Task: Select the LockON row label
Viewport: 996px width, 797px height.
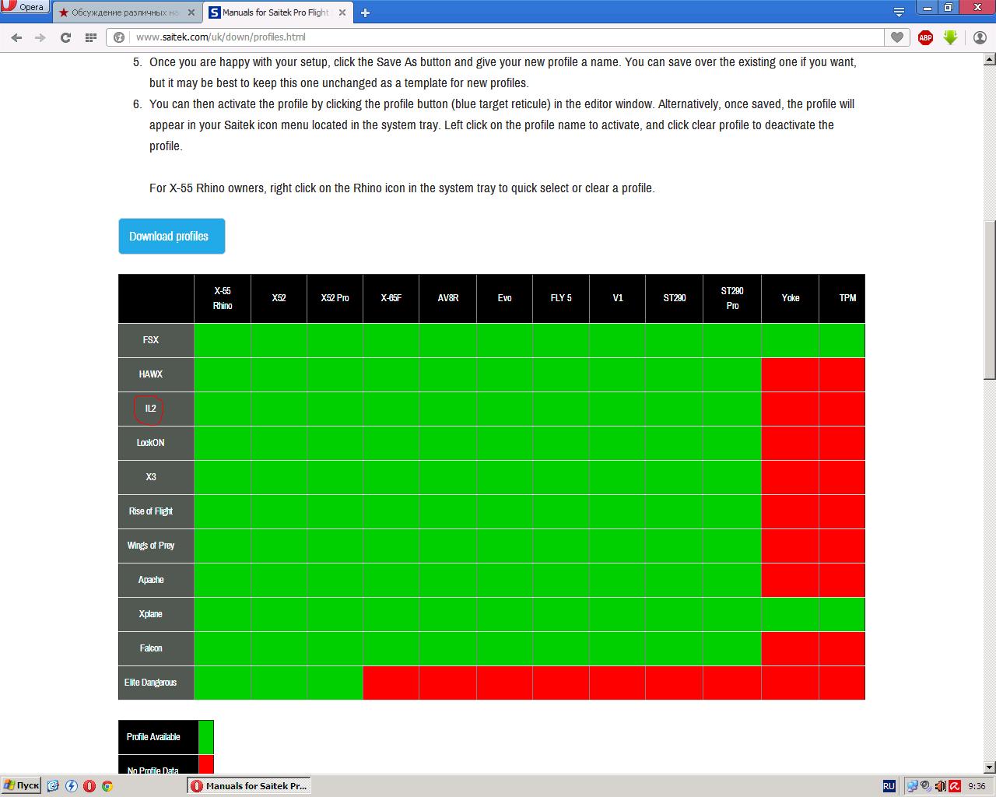Action: (x=156, y=443)
